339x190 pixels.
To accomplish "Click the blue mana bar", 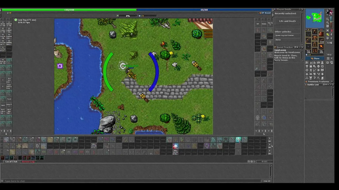I will click(x=204, y=10).
